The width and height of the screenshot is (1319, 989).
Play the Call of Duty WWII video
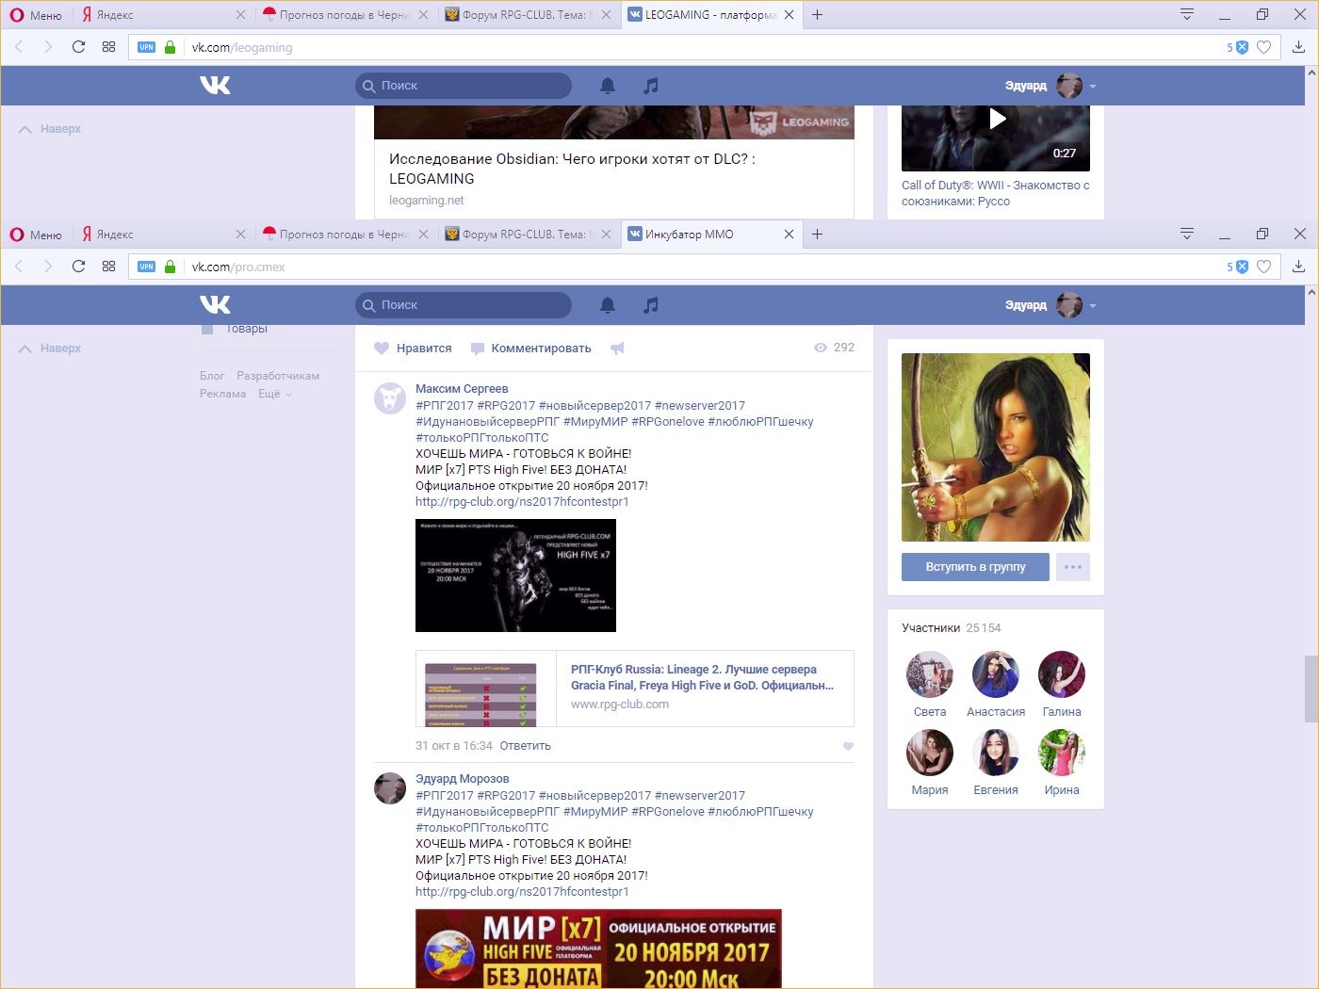(x=996, y=120)
